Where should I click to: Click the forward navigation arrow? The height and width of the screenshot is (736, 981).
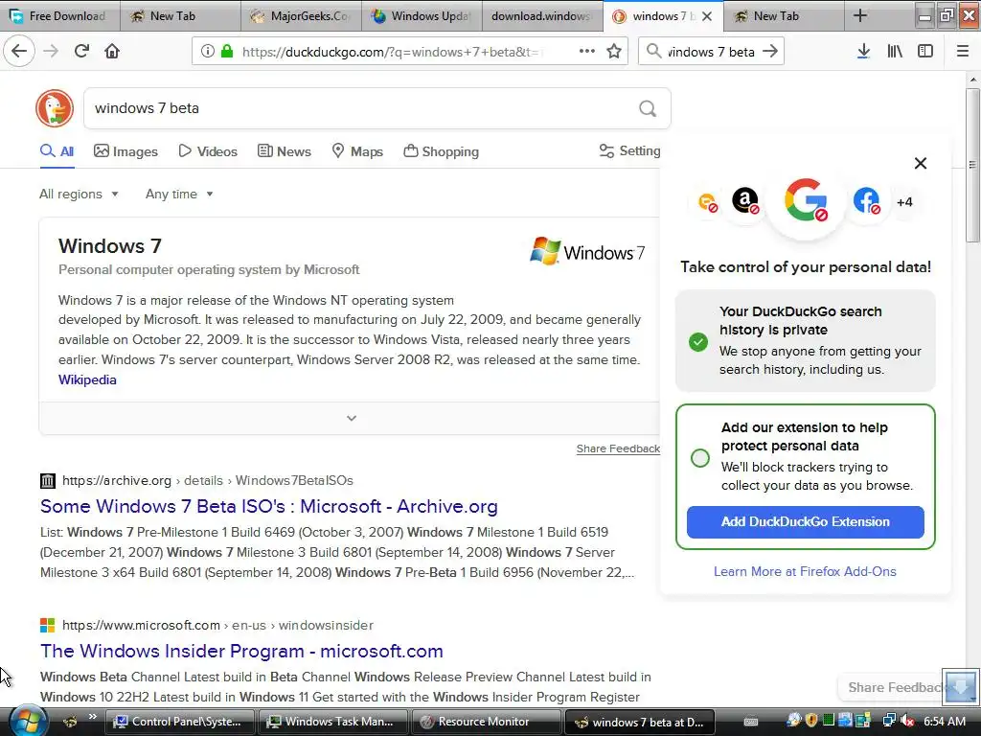click(x=51, y=52)
